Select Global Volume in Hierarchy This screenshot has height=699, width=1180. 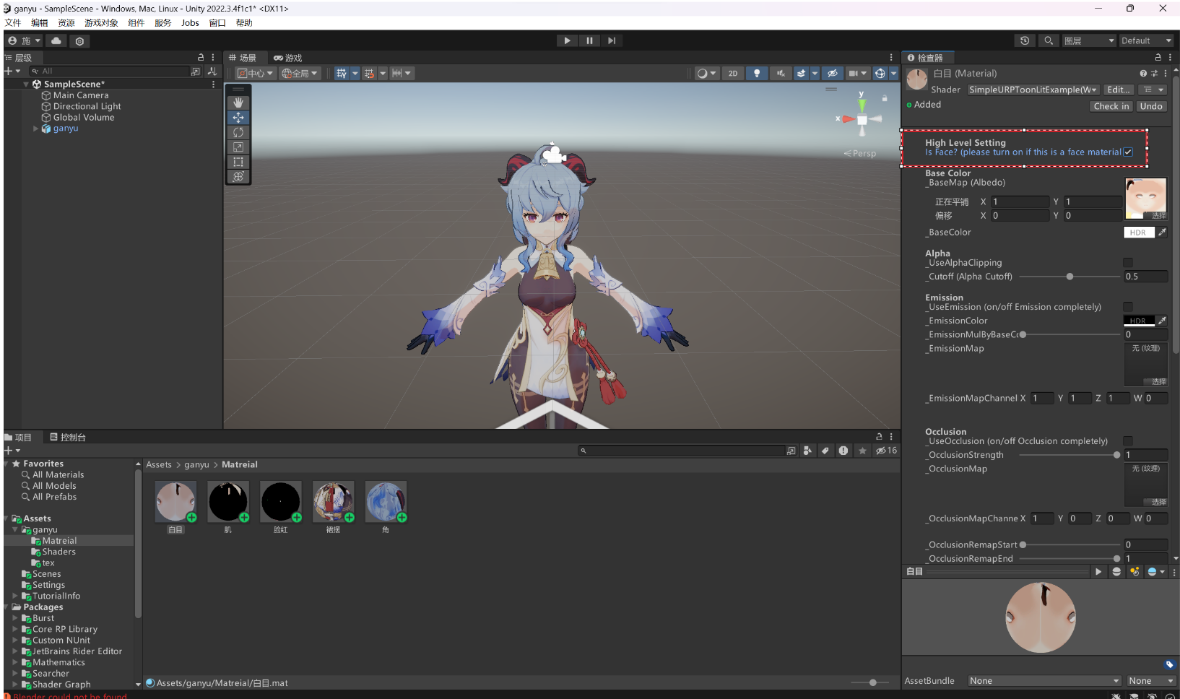(x=84, y=117)
